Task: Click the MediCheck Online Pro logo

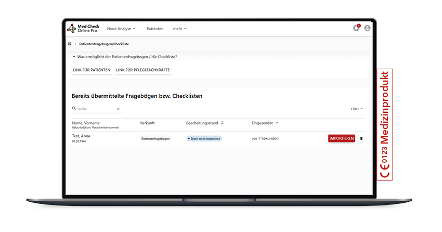Action: tap(82, 29)
